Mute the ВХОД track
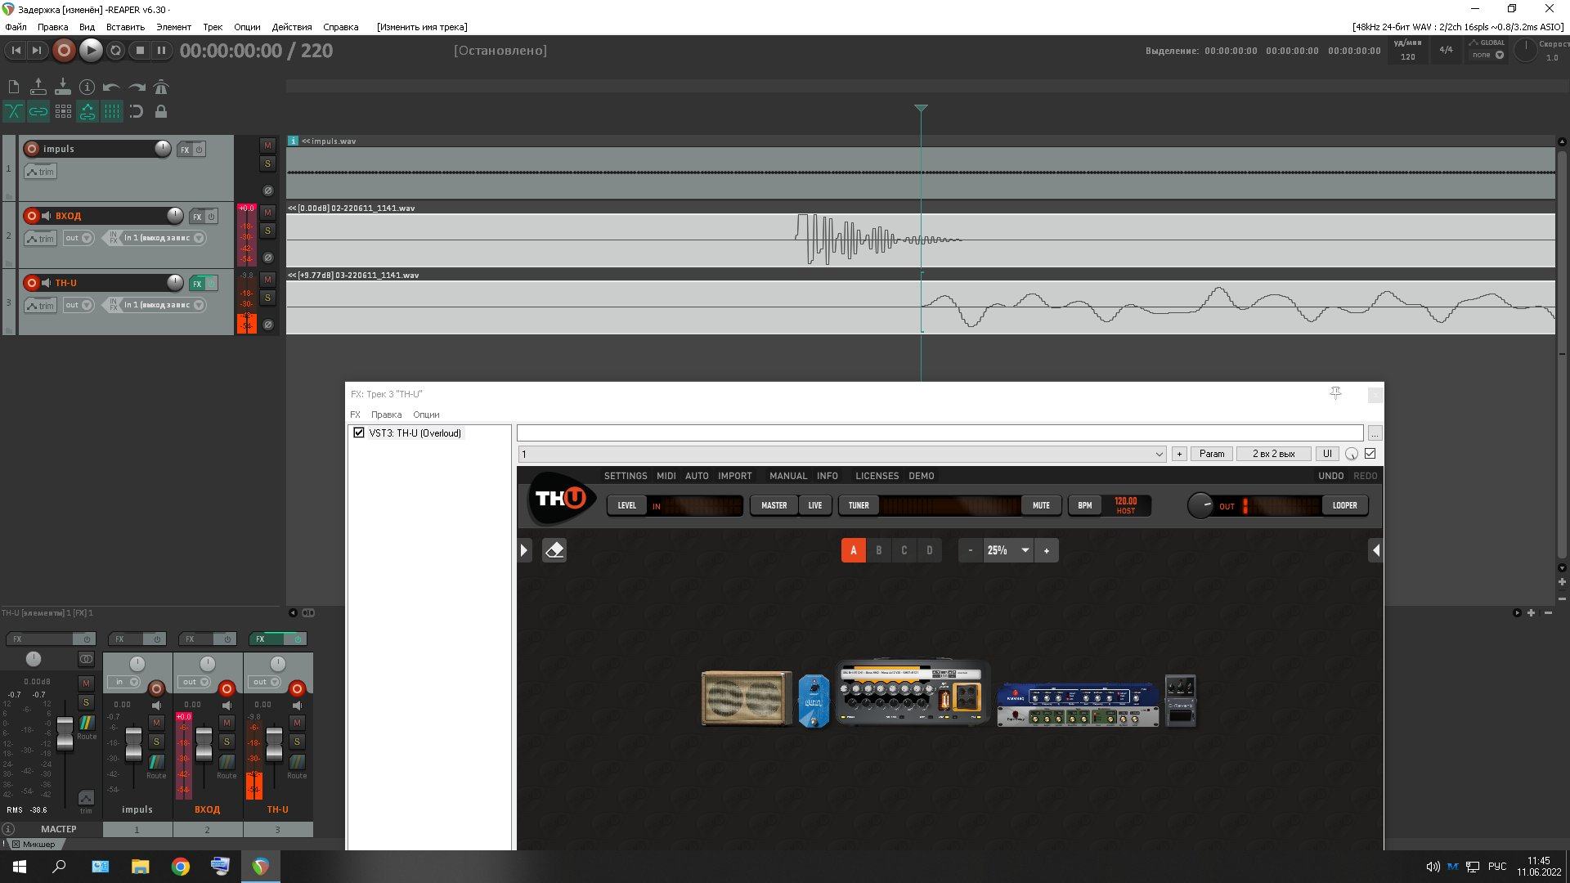1570x883 pixels. (267, 213)
